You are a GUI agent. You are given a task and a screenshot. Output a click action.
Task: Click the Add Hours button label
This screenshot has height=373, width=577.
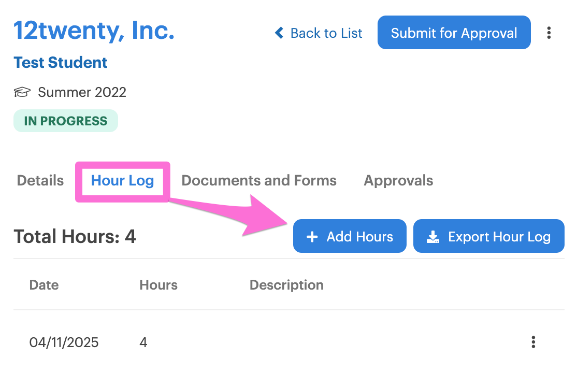360,236
